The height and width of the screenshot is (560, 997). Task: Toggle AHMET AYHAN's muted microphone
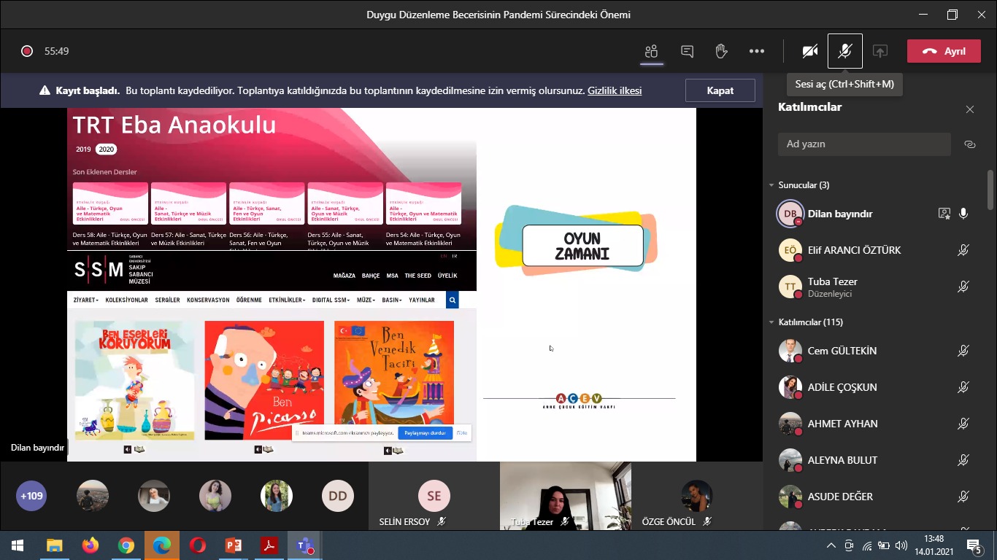[963, 424]
